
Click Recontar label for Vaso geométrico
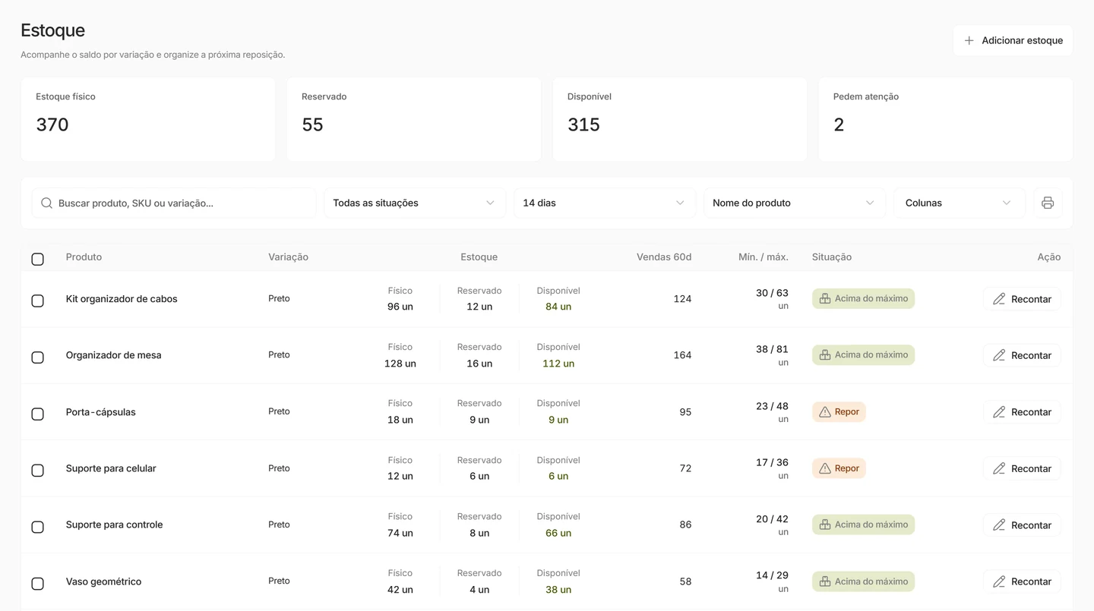(1031, 581)
